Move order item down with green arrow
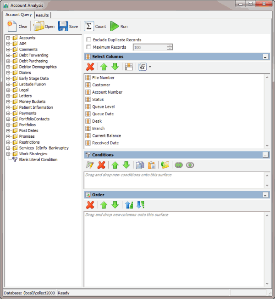The width and height of the screenshot is (275, 299). point(115,205)
